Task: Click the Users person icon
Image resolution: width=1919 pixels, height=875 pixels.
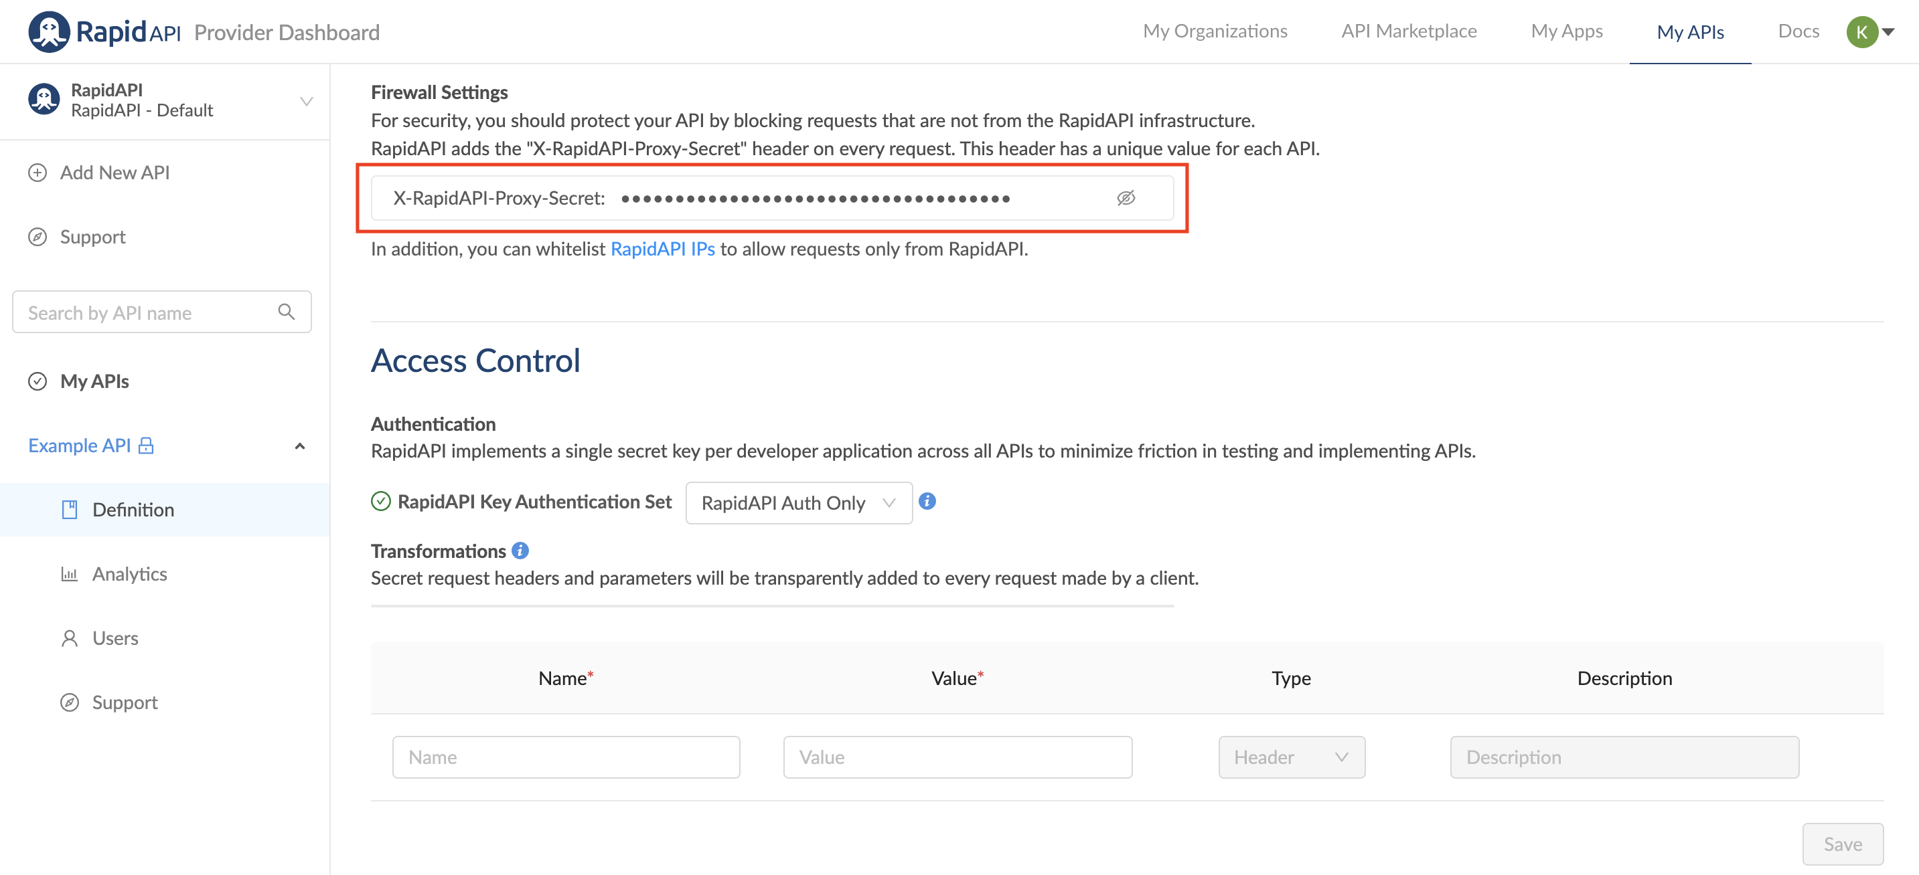Action: pyautogui.click(x=69, y=638)
